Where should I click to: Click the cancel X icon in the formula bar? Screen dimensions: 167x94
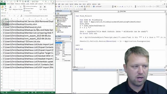[x=15, y=16]
